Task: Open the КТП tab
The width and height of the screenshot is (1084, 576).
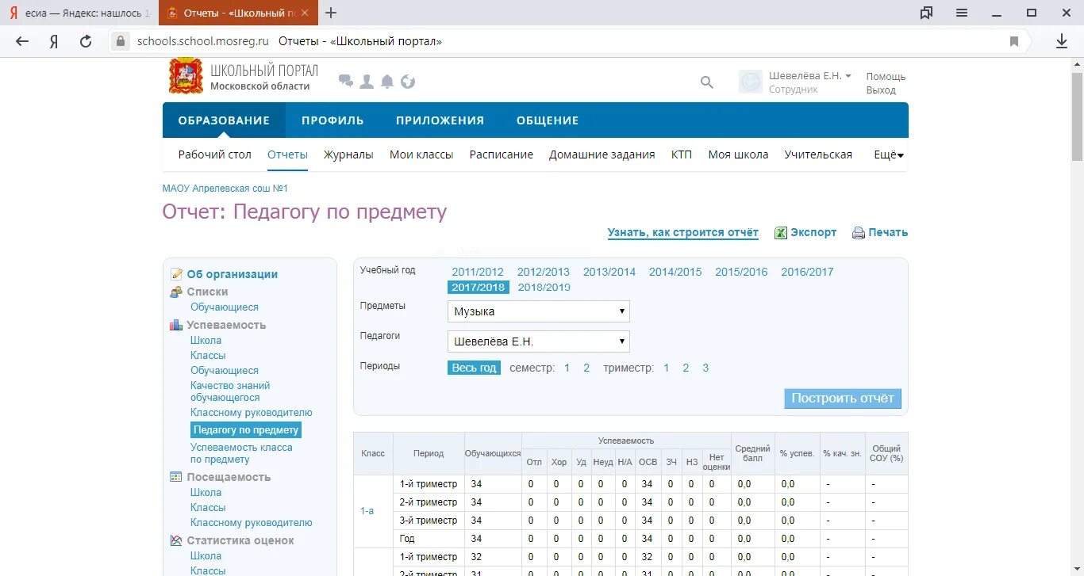Action: pos(682,154)
